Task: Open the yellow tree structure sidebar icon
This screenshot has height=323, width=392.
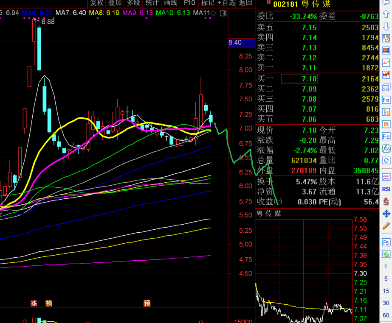Action: [386, 112]
